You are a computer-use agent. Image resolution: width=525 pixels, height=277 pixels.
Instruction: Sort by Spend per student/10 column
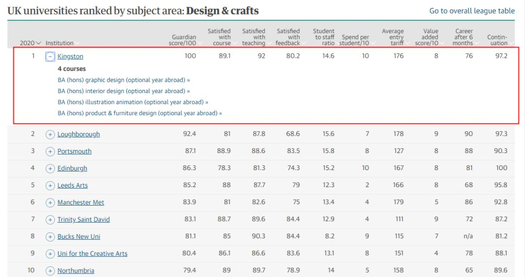[356, 40]
